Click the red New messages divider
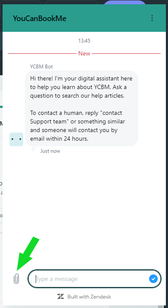The image size is (168, 308). pyautogui.click(x=84, y=53)
